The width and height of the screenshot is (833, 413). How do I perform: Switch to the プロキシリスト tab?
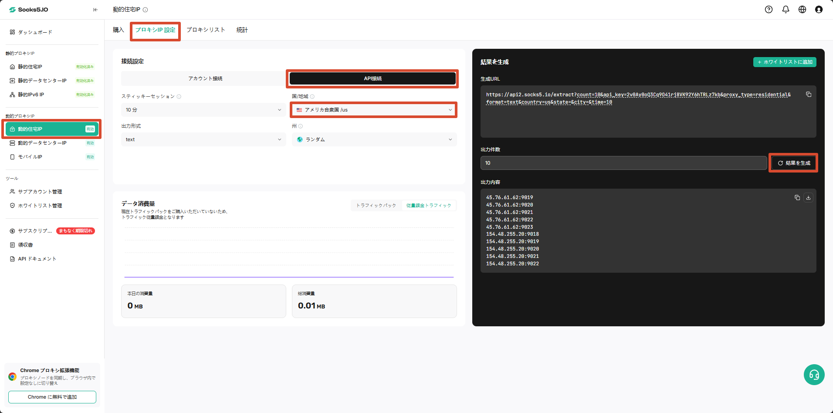click(206, 30)
